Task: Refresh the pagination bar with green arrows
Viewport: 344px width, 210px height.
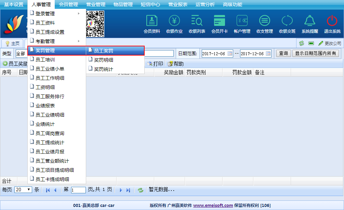Action: tap(141, 190)
